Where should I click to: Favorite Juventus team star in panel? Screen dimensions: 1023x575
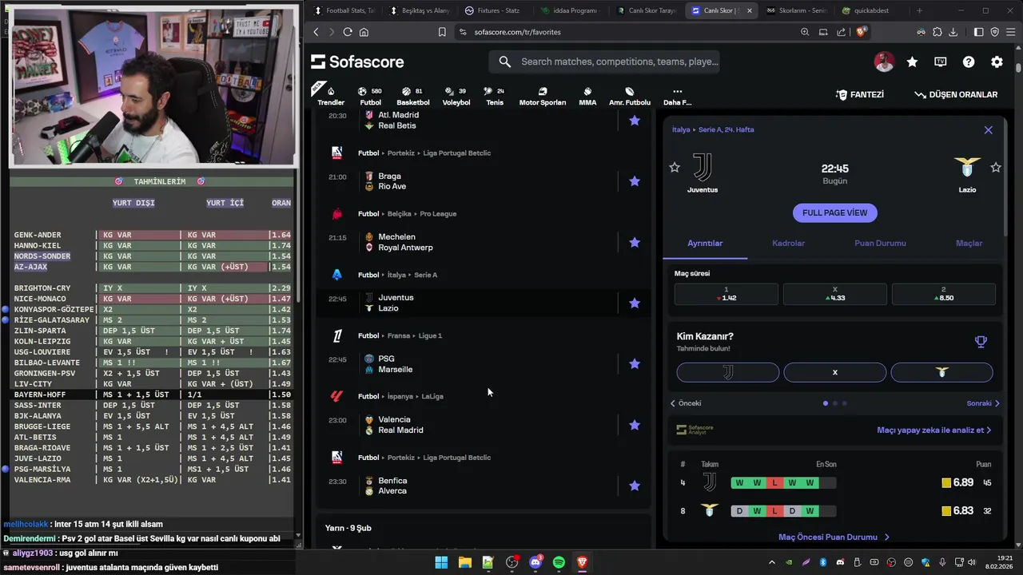(x=675, y=167)
